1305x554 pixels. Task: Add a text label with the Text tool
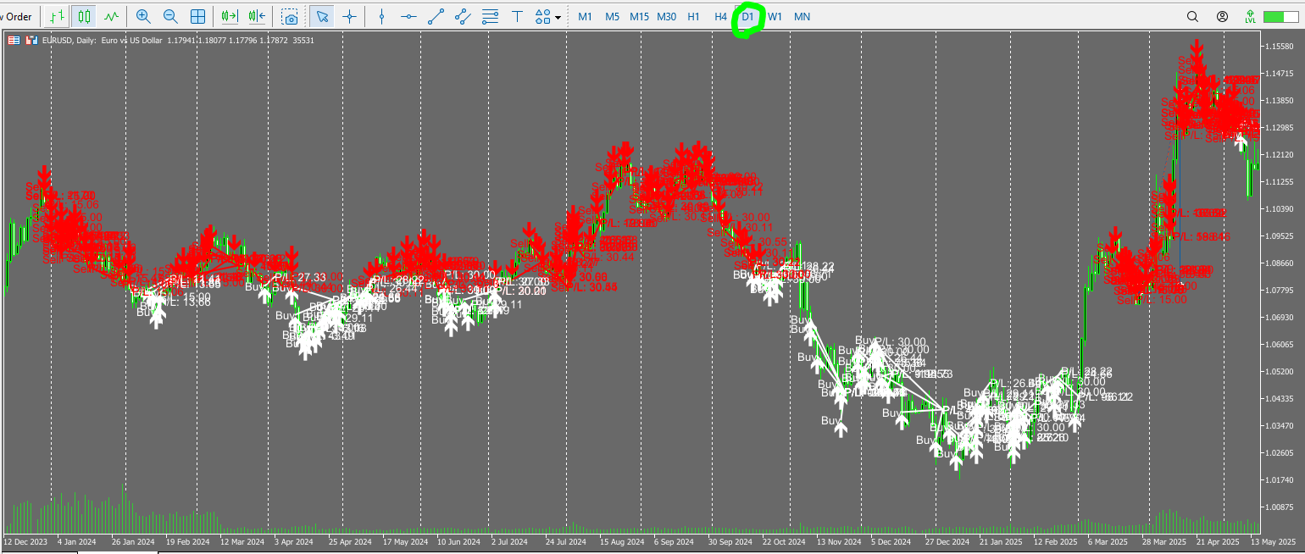(x=518, y=16)
